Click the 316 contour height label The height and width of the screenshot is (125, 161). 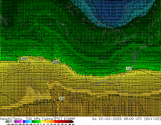pyautogui.click(x=62, y=99)
